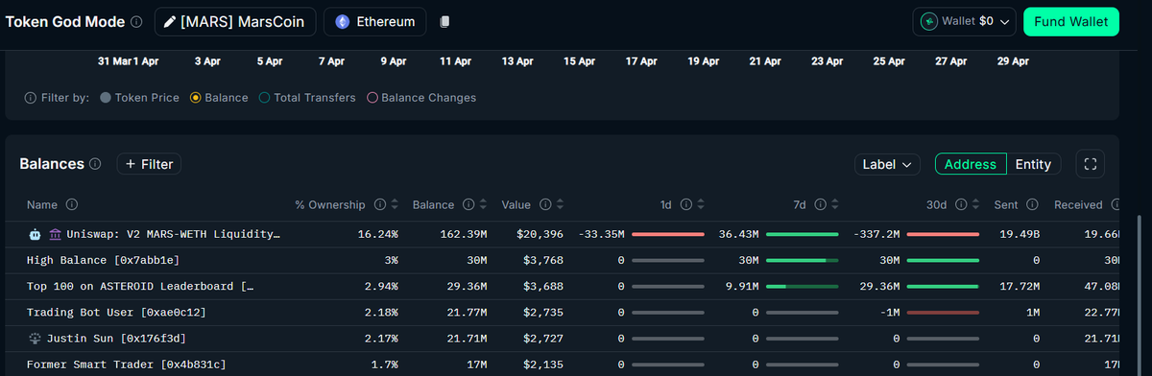The width and height of the screenshot is (1152, 376).
Task: Switch the view to Address
Action: point(971,164)
